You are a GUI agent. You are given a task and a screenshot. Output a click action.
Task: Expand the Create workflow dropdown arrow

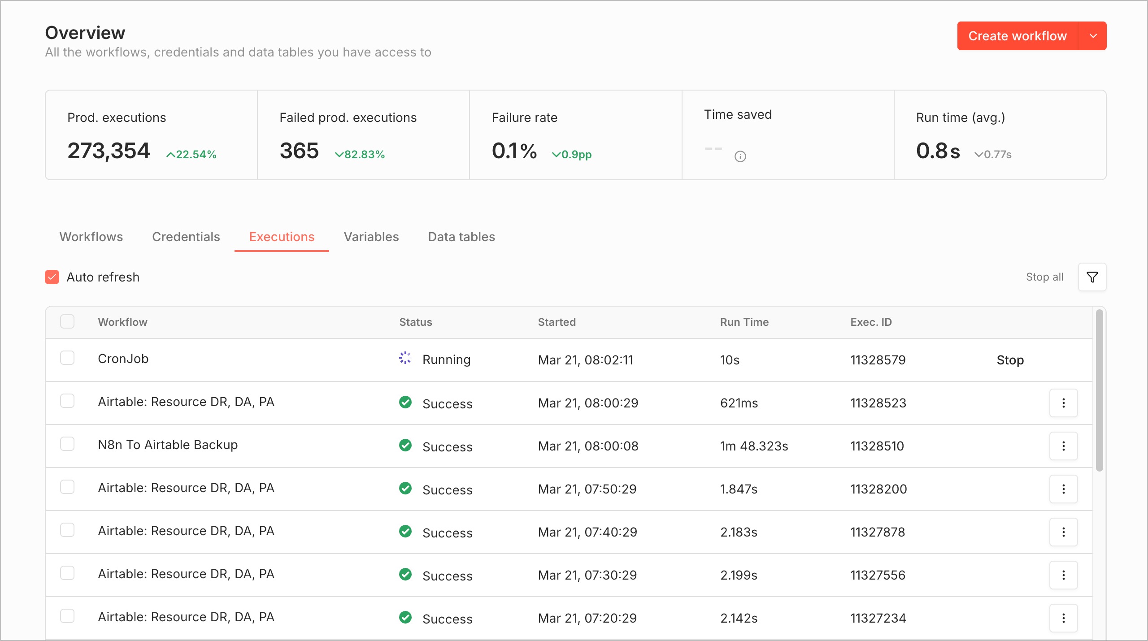point(1093,36)
